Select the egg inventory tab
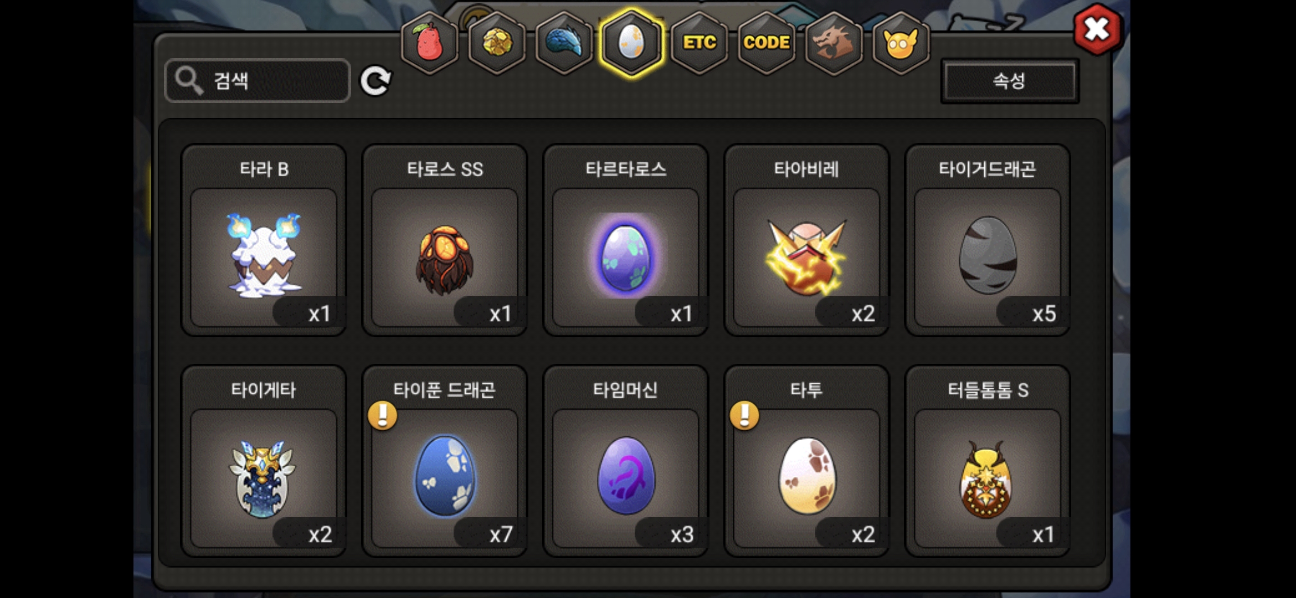1296x598 pixels. (x=631, y=43)
